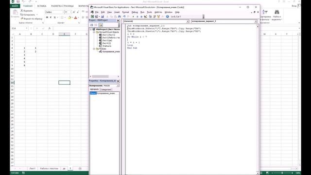
Task: Close the Properties panel
Action: pos(118,81)
